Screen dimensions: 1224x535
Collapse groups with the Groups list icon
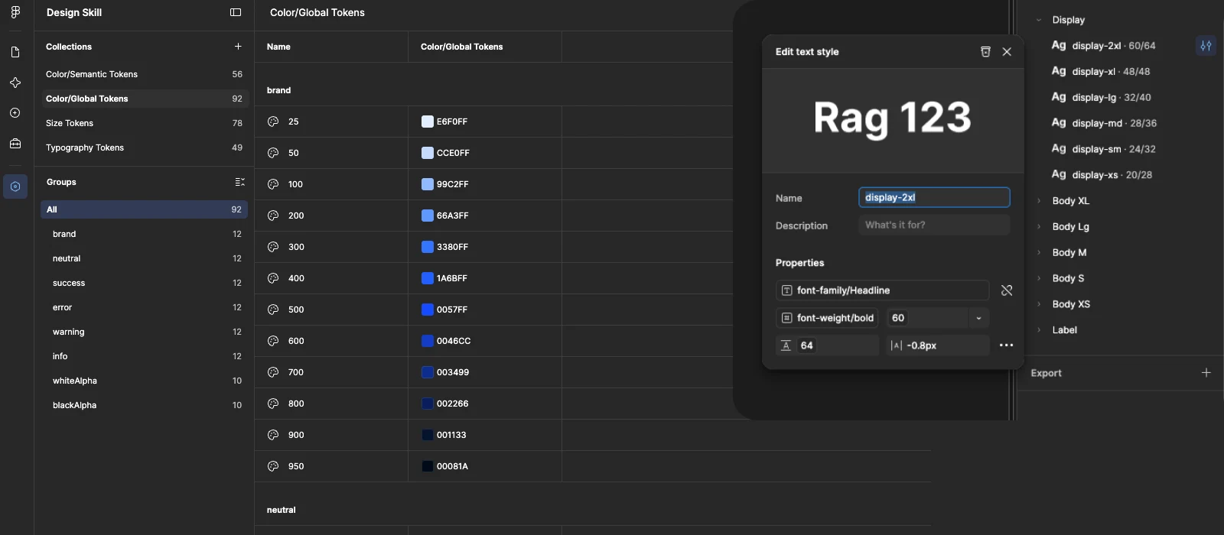coord(239,182)
